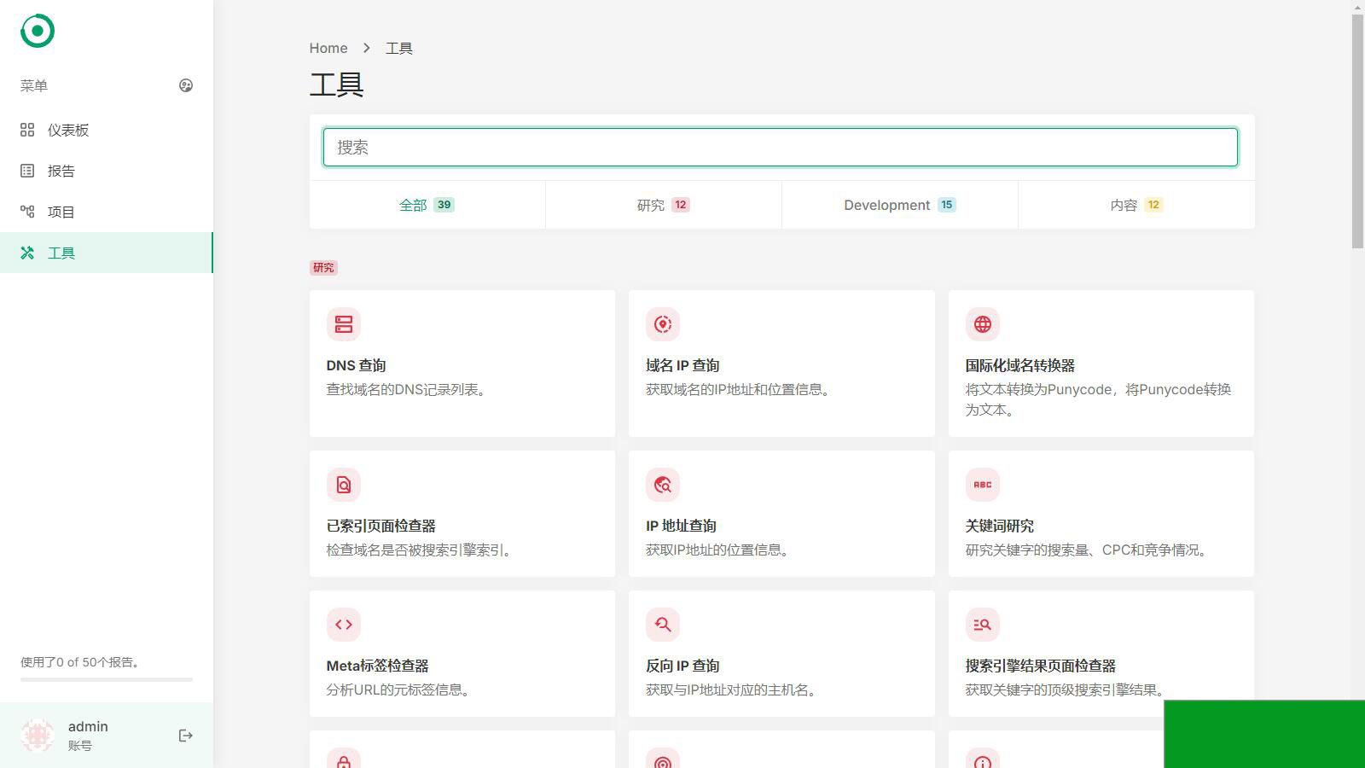The height and width of the screenshot is (768, 1365).
Task: Click description 查找域名的DNS记录列表。
Action: pyautogui.click(x=409, y=389)
